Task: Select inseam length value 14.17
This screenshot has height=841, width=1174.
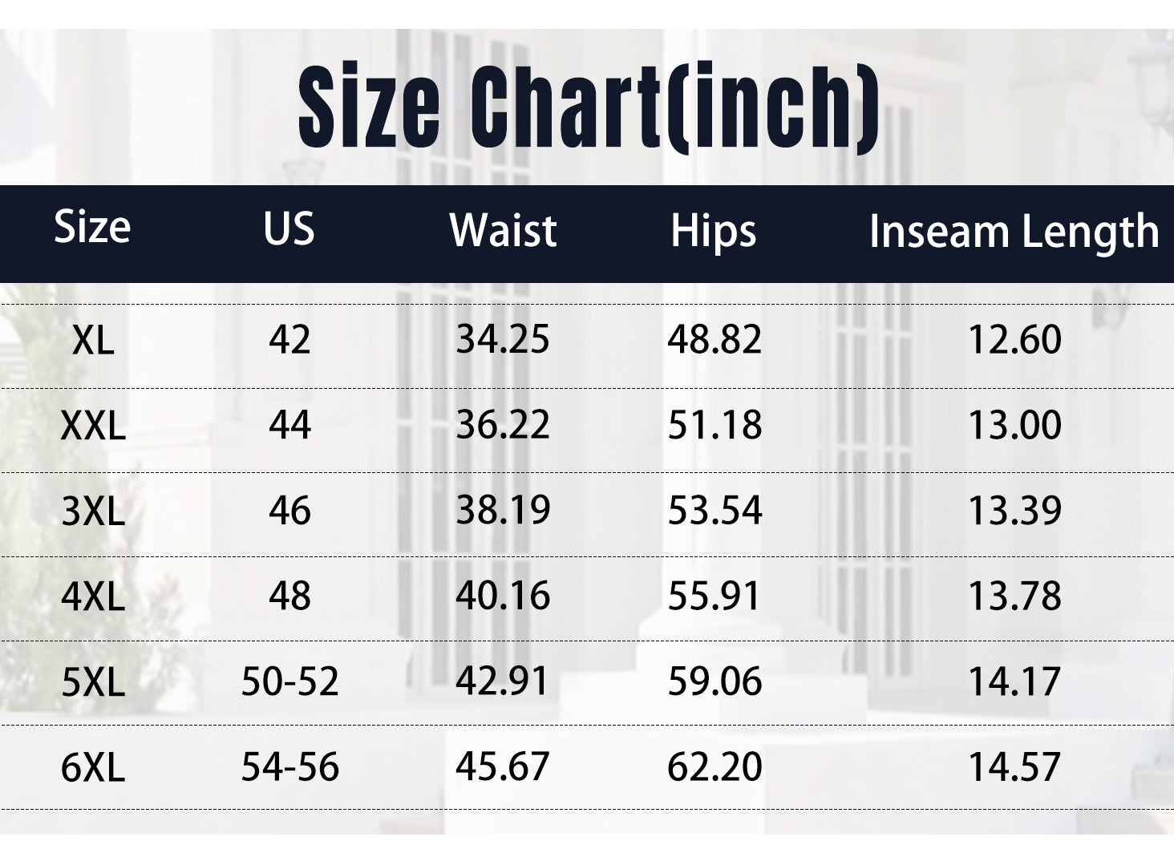Action: pos(1015,681)
